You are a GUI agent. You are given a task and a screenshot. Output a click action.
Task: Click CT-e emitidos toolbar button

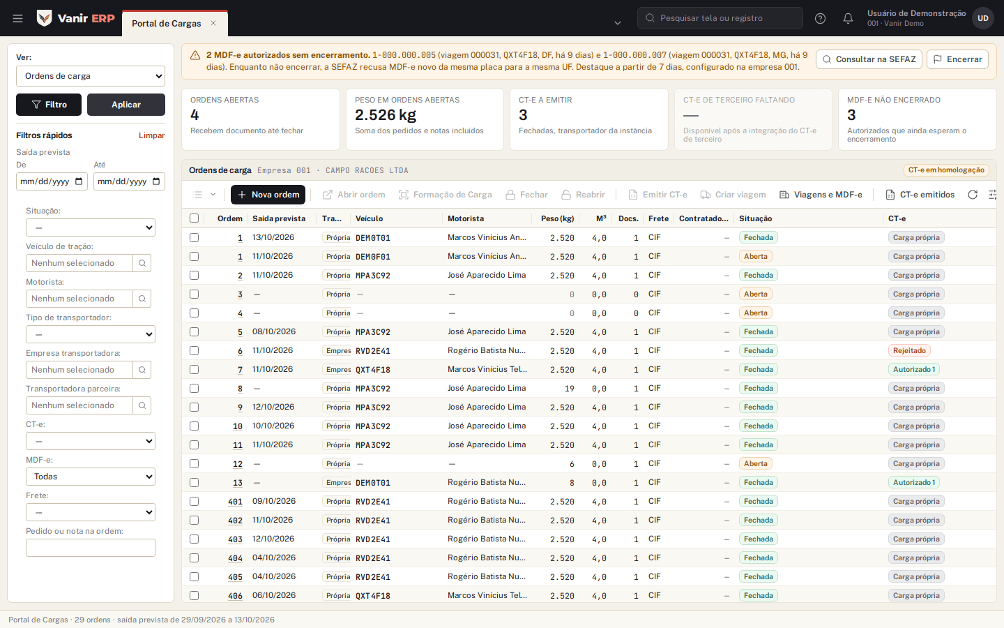(920, 195)
